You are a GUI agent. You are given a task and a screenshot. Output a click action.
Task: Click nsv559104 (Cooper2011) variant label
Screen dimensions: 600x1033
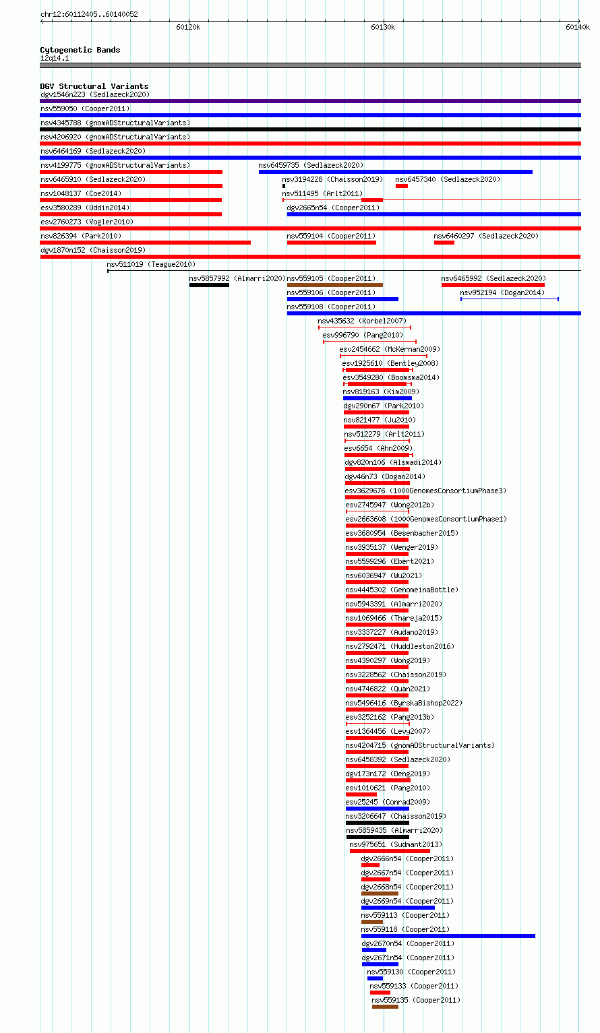coord(331,236)
